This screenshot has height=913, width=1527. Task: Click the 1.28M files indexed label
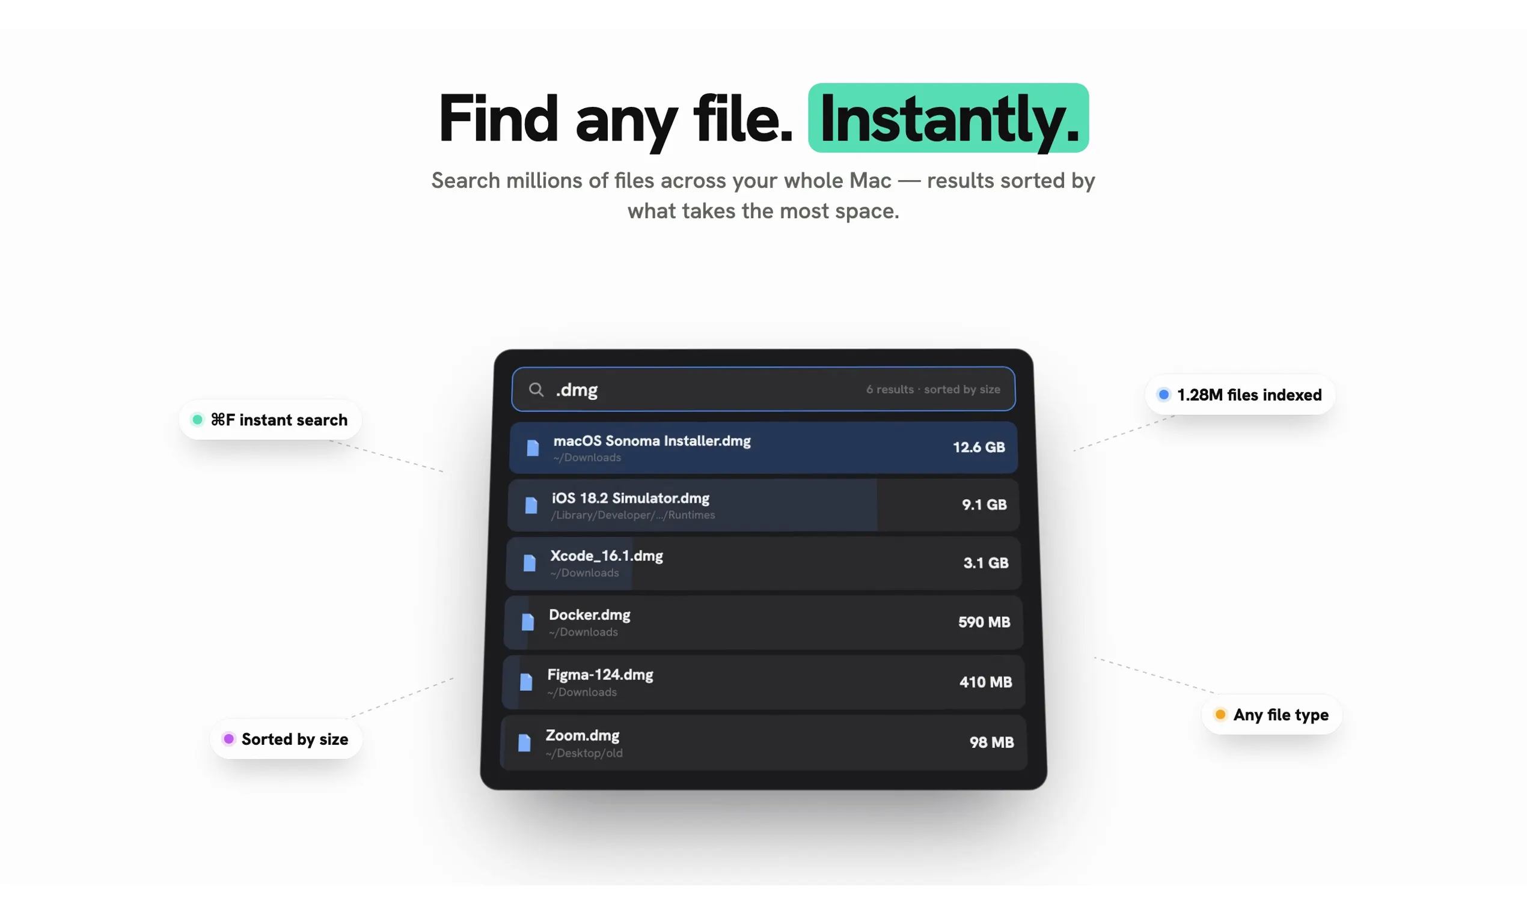click(1249, 395)
